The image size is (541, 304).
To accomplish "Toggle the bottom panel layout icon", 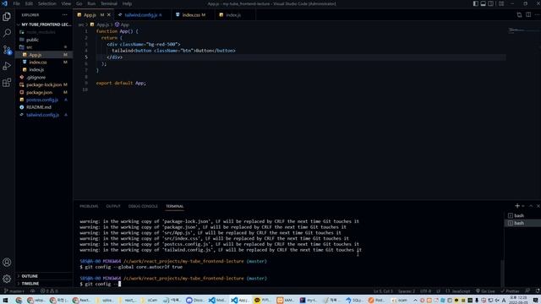I will (x=484, y=3).
